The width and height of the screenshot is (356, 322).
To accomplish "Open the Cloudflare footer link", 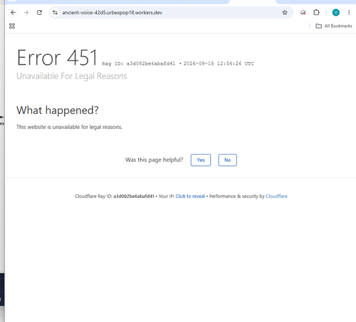I will pos(276,196).
